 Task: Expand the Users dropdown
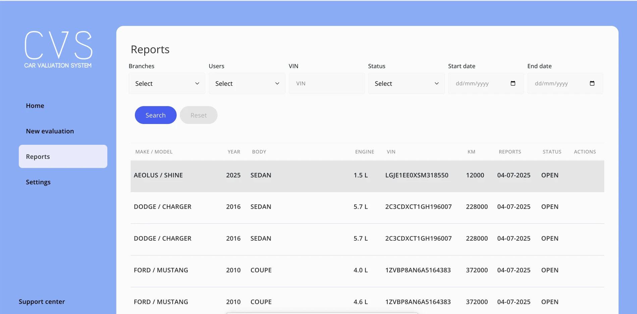(x=247, y=83)
